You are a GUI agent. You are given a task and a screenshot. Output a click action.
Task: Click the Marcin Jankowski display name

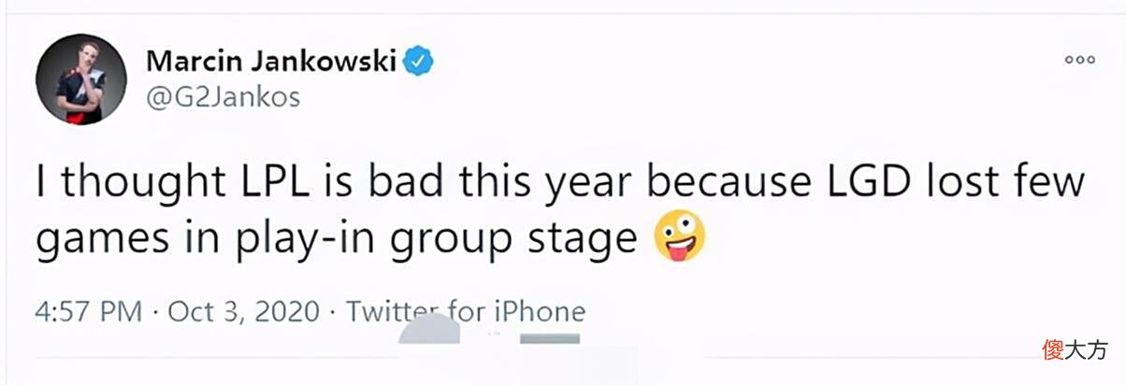tap(271, 61)
